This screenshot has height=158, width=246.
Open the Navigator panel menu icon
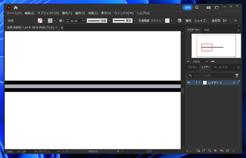tap(238, 30)
